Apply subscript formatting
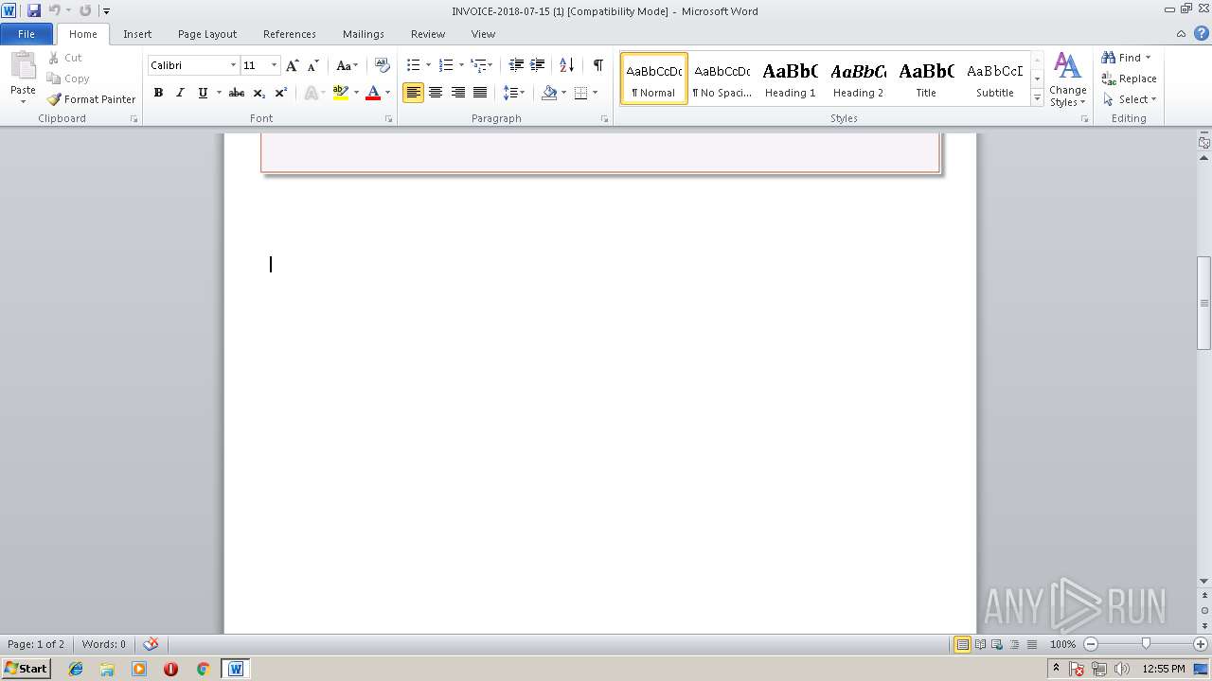The width and height of the screenshot is (1212, 681). [x=259, y=93]
